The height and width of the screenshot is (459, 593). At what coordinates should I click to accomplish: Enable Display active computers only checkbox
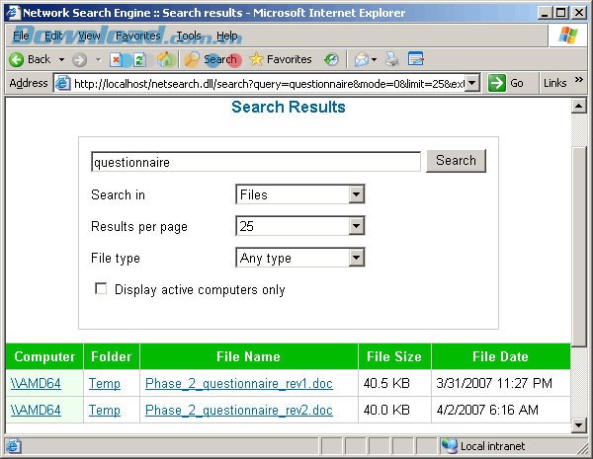coord(101,288)
